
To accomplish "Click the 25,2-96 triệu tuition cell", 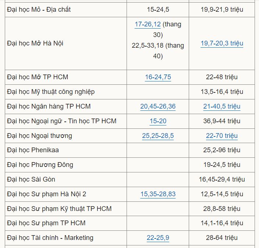I will tap(222, 150).
